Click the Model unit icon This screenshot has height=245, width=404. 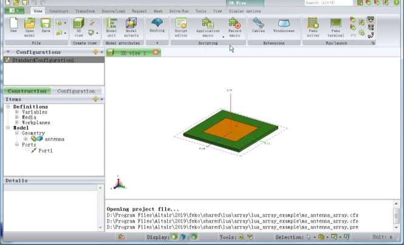111,25
